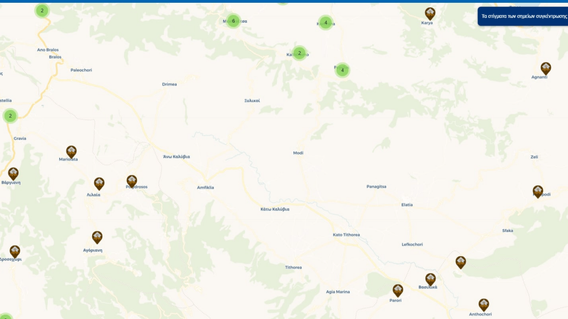Open the Polydrosos marker pin

pyautogui.click(x=132, y=181)
